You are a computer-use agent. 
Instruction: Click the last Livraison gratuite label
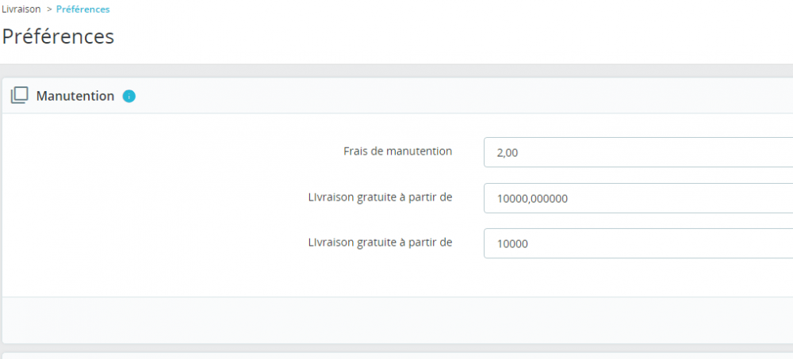click(x=380, y=243)
